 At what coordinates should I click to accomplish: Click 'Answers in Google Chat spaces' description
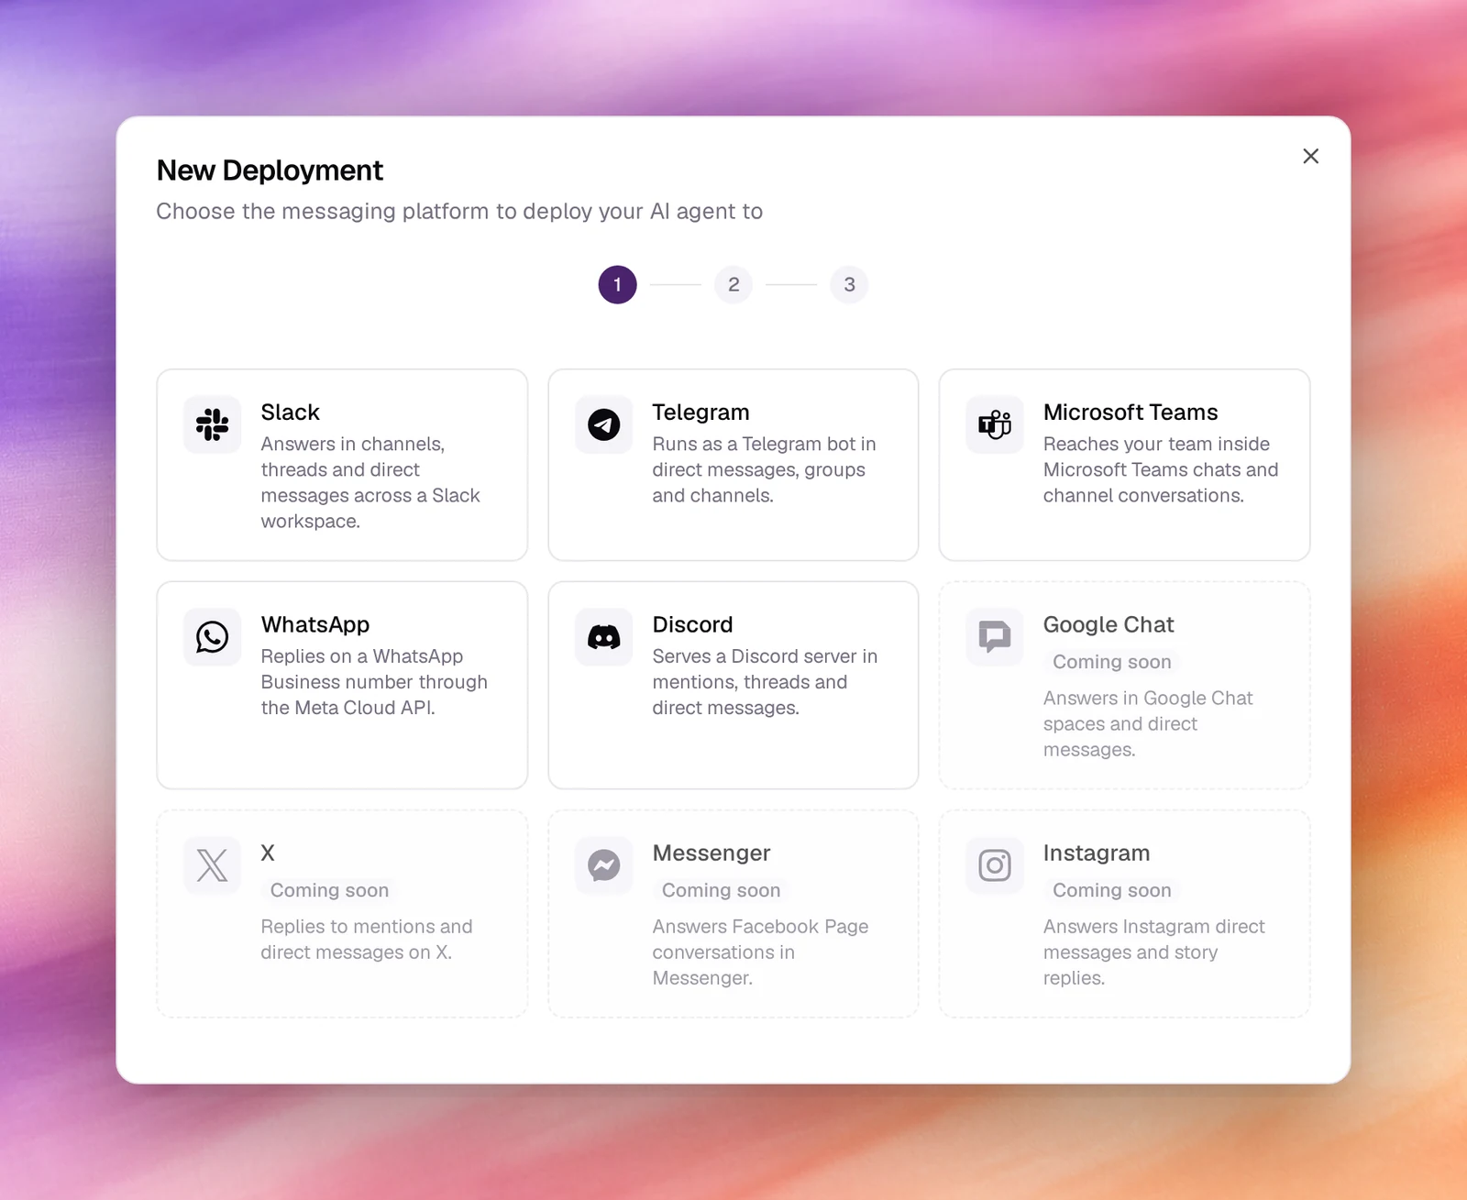point(1148,724)
